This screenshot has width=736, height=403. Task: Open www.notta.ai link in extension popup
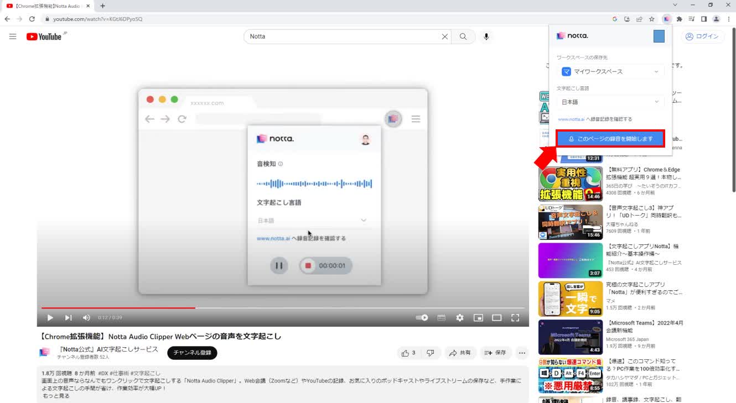[571, 119]
